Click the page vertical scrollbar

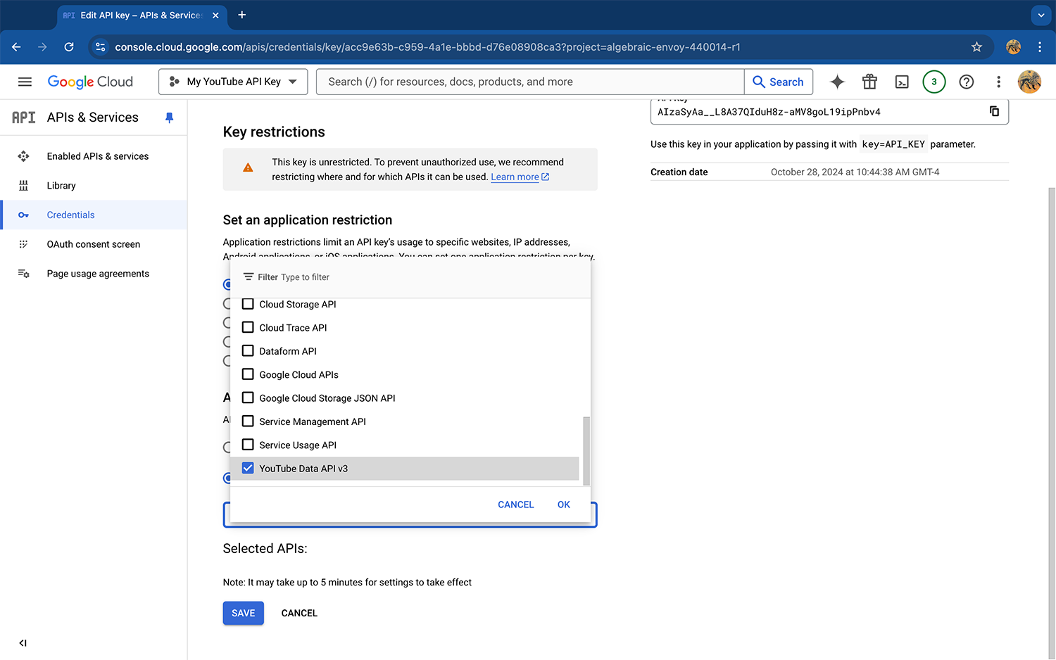[x=1052, y=422]
